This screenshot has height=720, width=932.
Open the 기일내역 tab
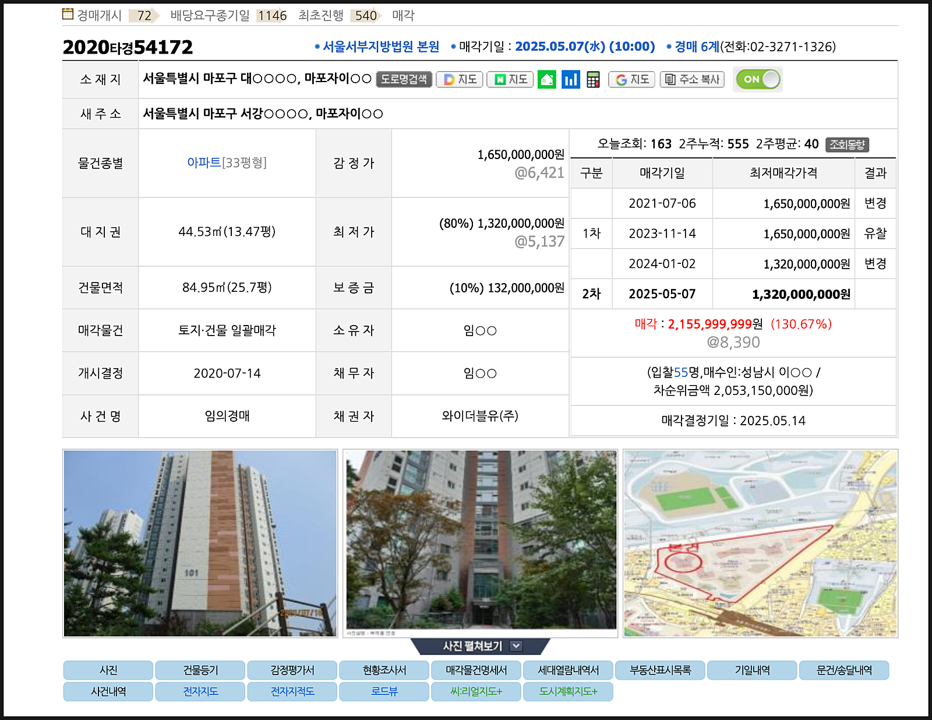753,670
